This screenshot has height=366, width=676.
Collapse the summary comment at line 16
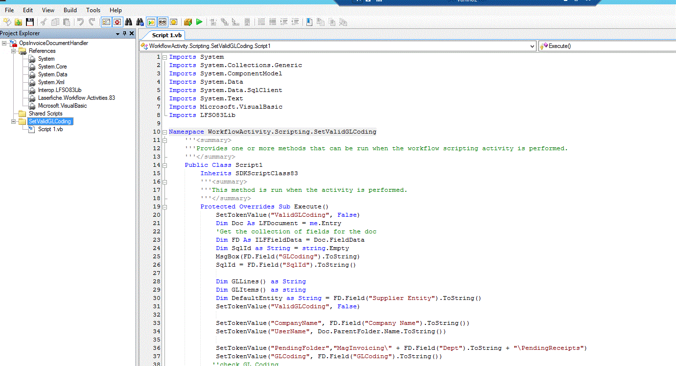coord(164,182)
